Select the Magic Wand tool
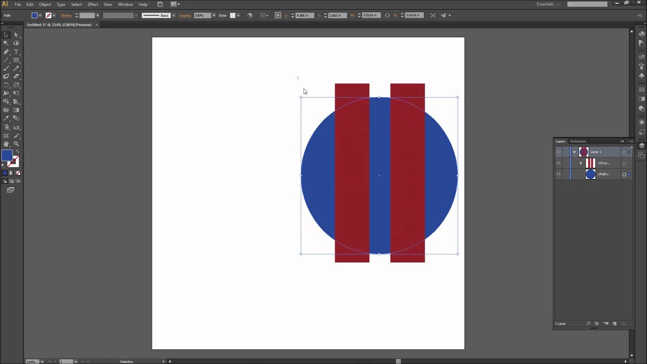Image resolution: width=647 pixels, height=364 pixels. point(6,43)
